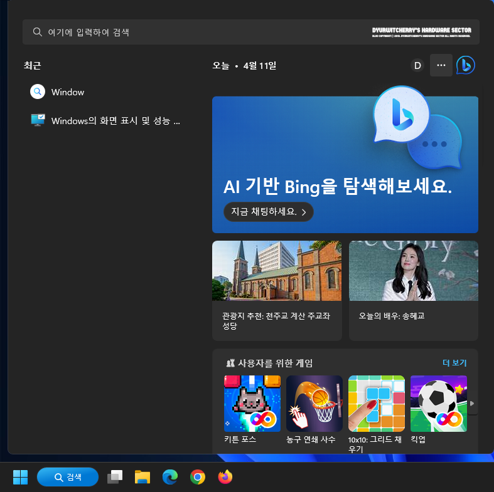Click '더 보기' in the games section
This screenshot has width=494, height=492.
coord(454,363)
